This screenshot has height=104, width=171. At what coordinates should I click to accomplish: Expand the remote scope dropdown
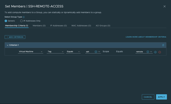pyautogui.click(x=151, y=52)
